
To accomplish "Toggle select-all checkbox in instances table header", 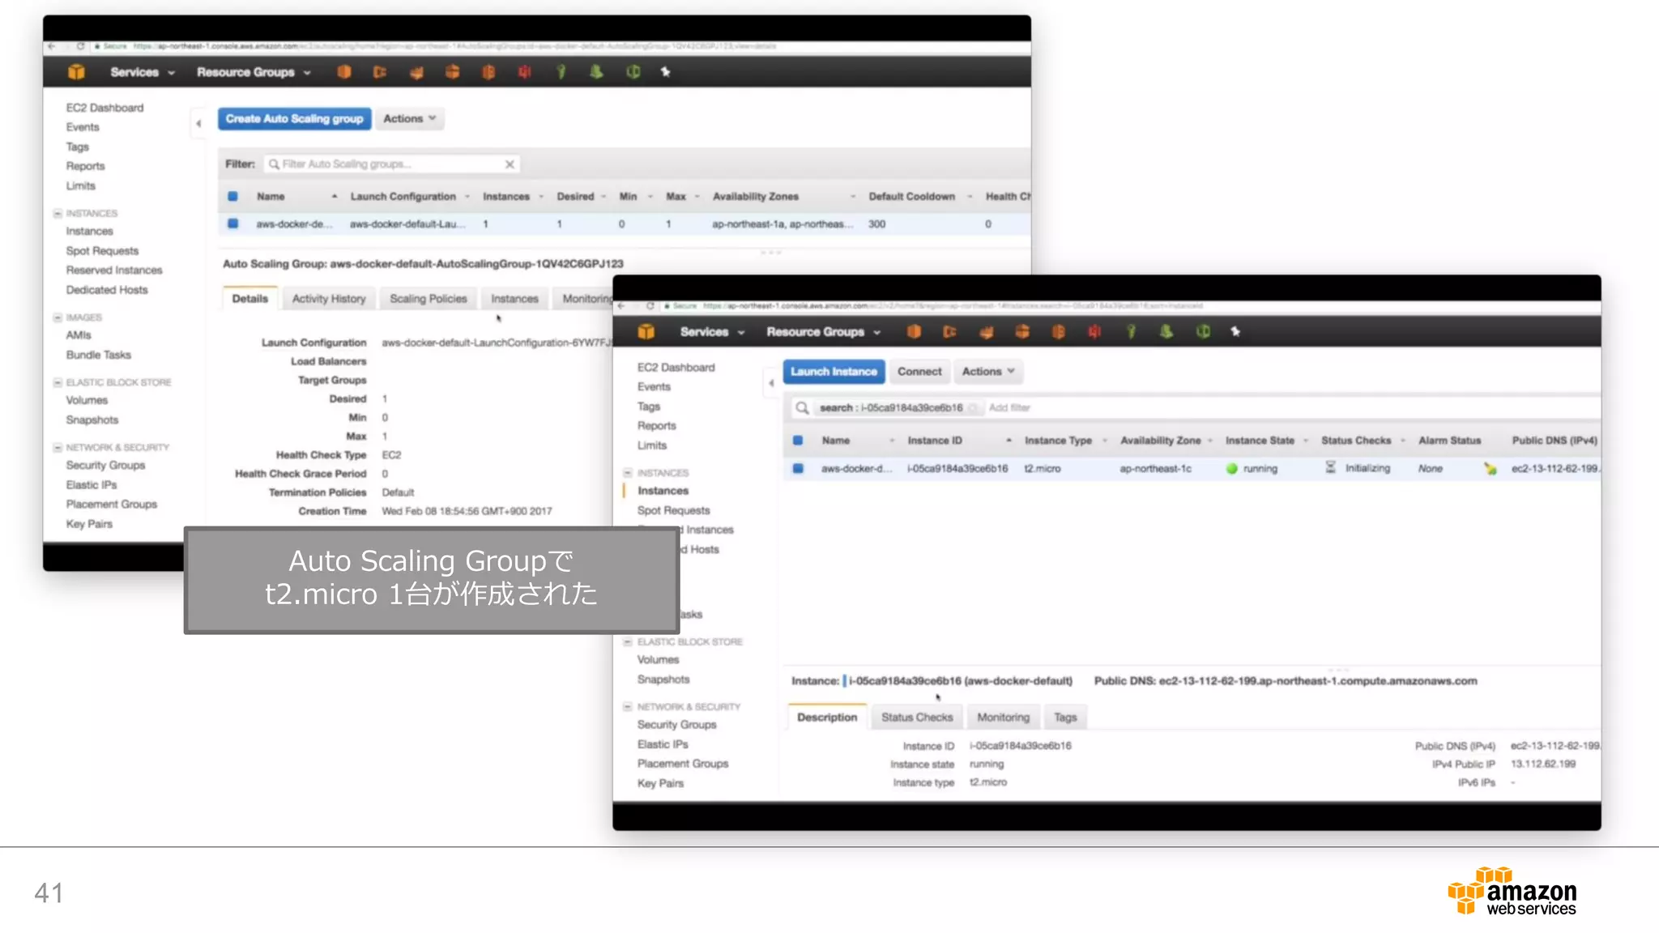I will click(x=798, y=441).
